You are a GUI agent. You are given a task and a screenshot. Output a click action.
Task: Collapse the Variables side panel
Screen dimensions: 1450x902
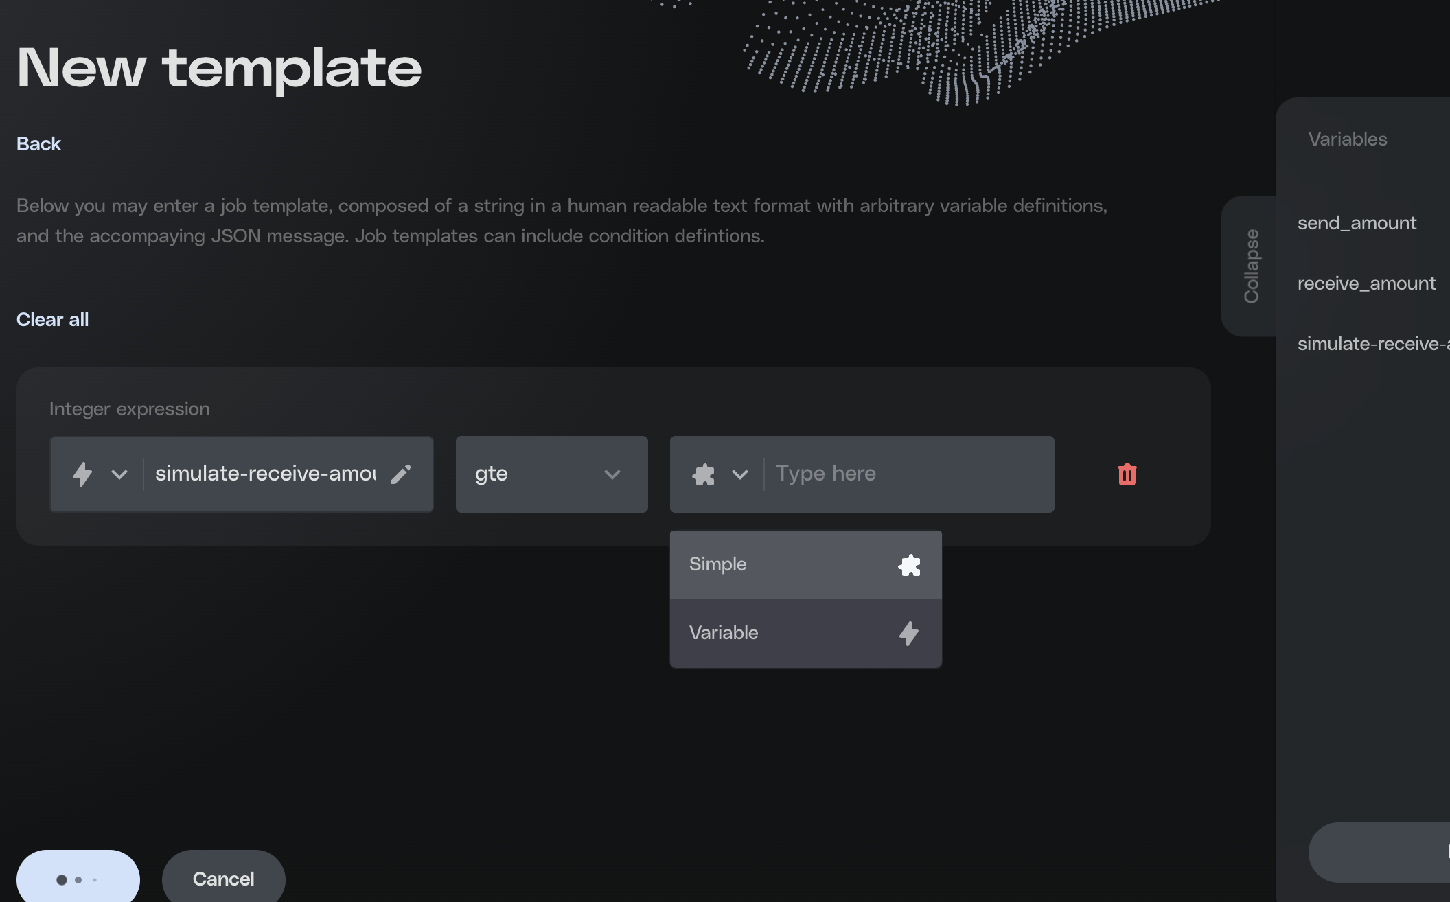tap(1251, 266)
